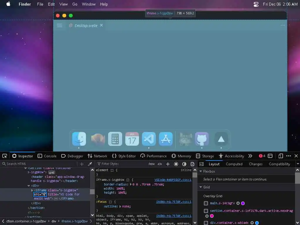This screenshot has height=225, width=300.
Task: Click the red error count badge
Action: [262, 156]
